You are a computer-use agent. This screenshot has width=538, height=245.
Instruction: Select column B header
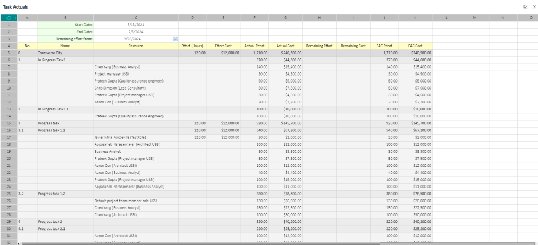coord(65,18)
